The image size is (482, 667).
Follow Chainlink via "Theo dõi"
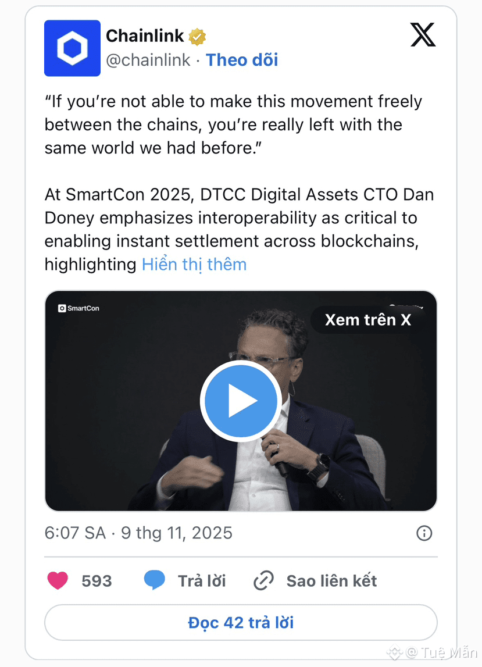click(242, 60)
